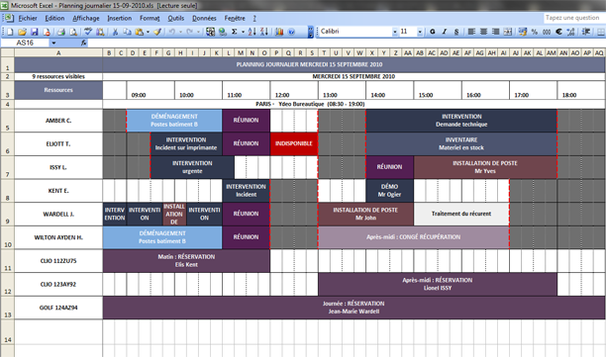Toggle italic (I) formatting

[x=445, y=32]
